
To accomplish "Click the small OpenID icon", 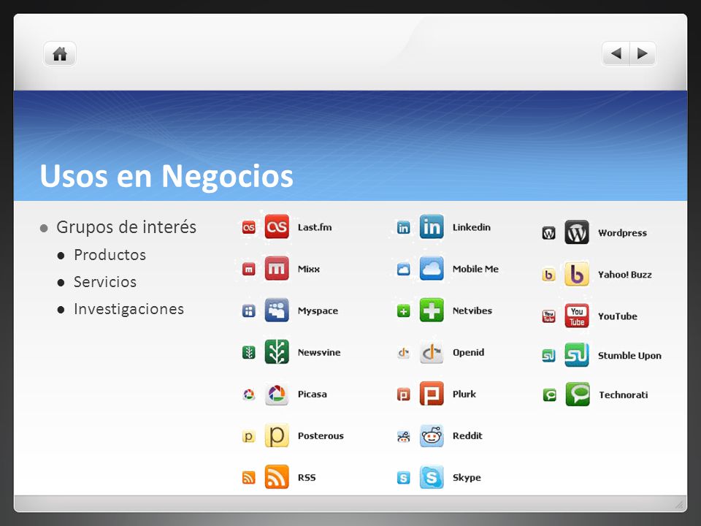I will (x=403, y=352).
